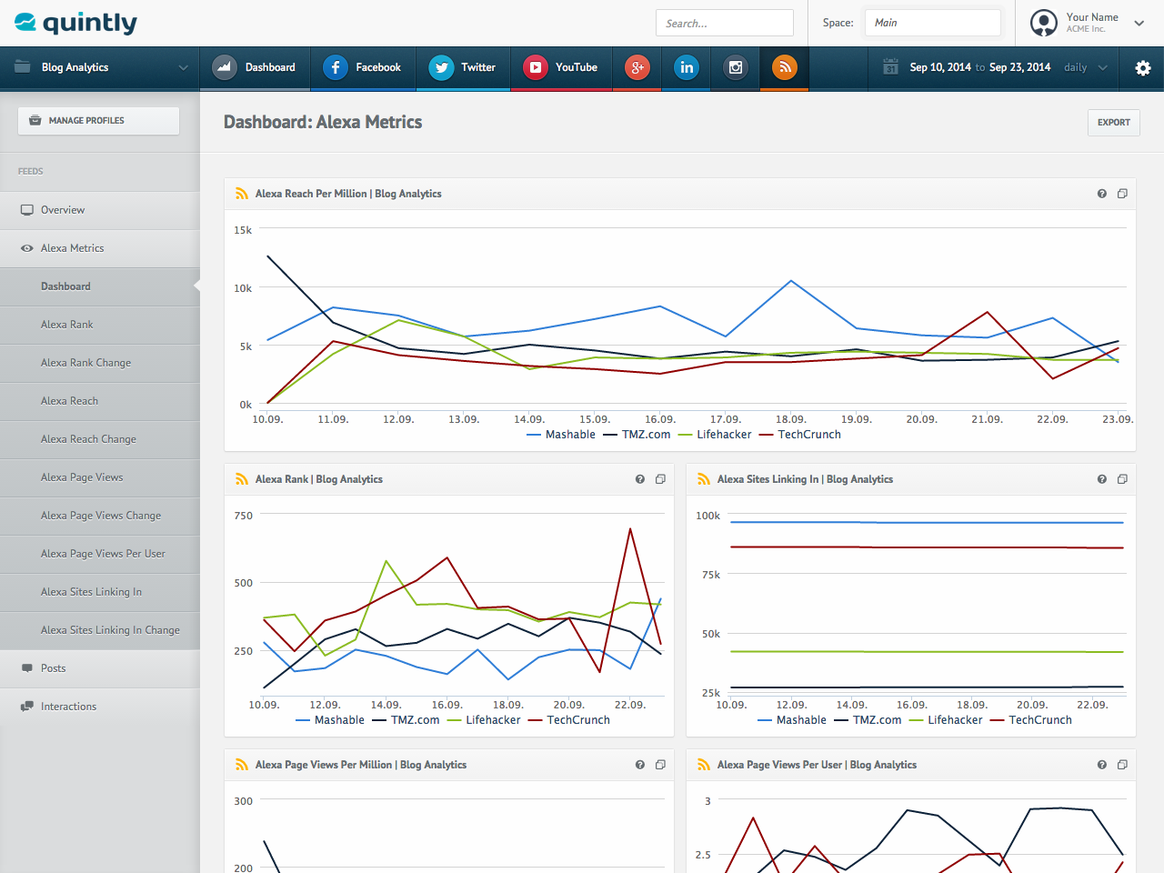This screenshot has width=1164, height=873.
Task: Pop out the Alexa Sites Linking In chart
Action: [1122, 479]
